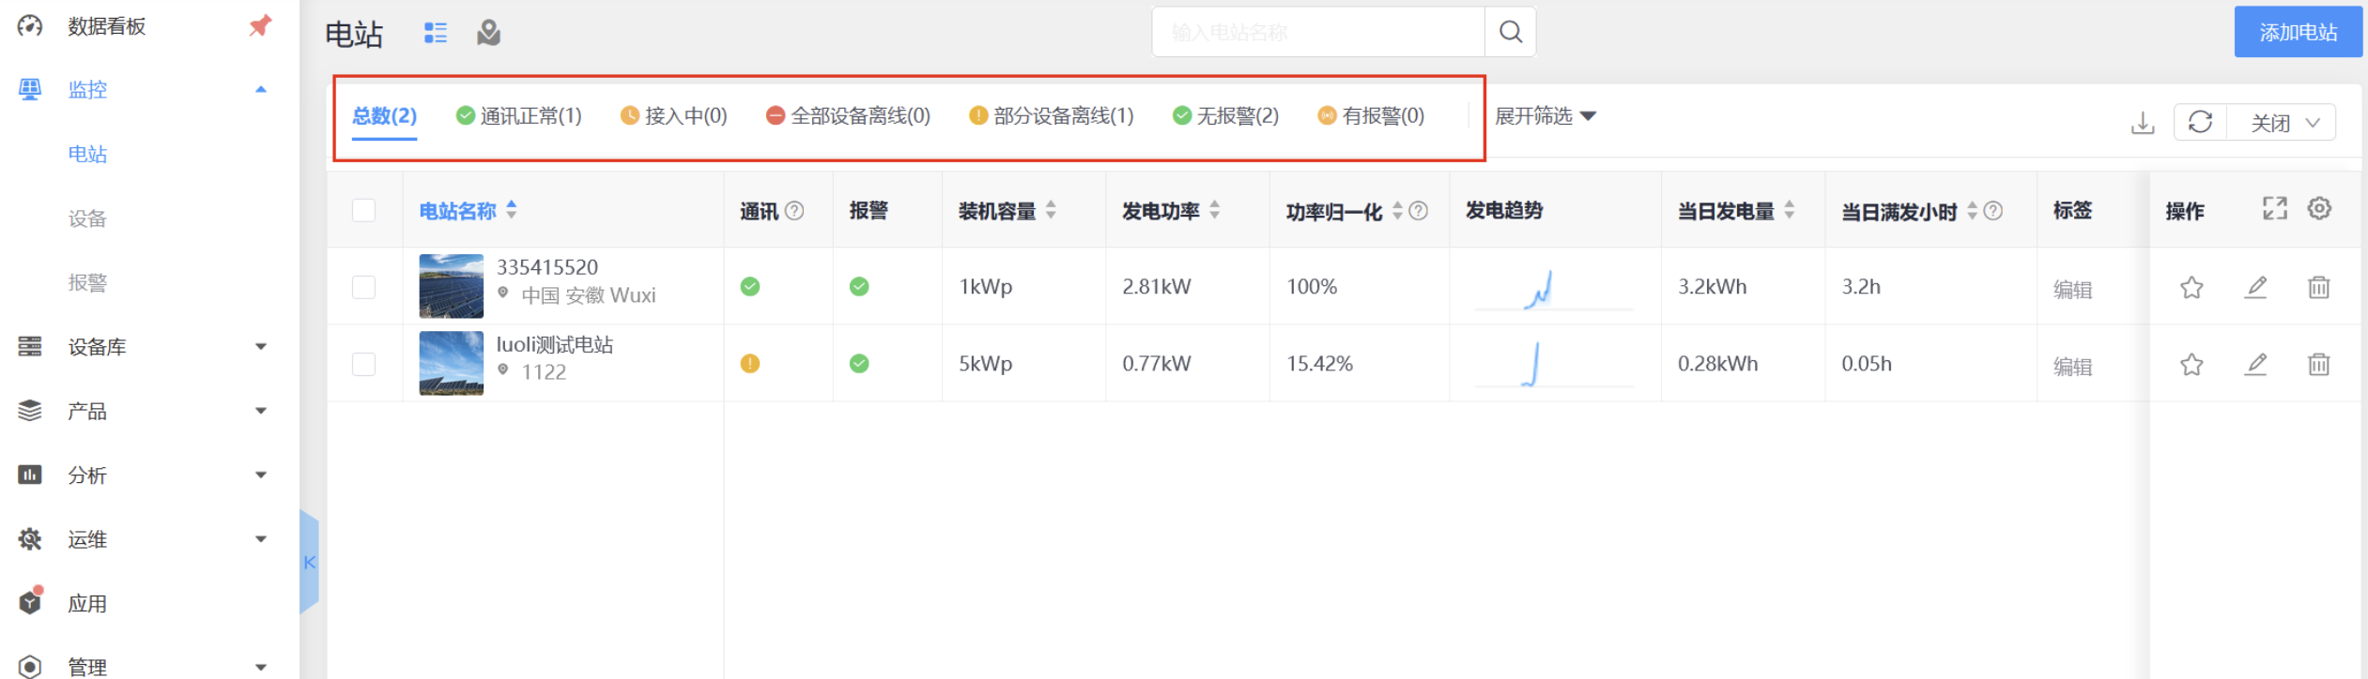Filter by 全部设备离线(0) tab
The height and width of the screenshot is (679, 2368).
[848, 115]
